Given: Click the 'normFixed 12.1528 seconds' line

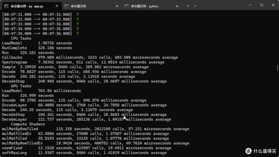Looking at the screenshot, I should coord(87,148).
